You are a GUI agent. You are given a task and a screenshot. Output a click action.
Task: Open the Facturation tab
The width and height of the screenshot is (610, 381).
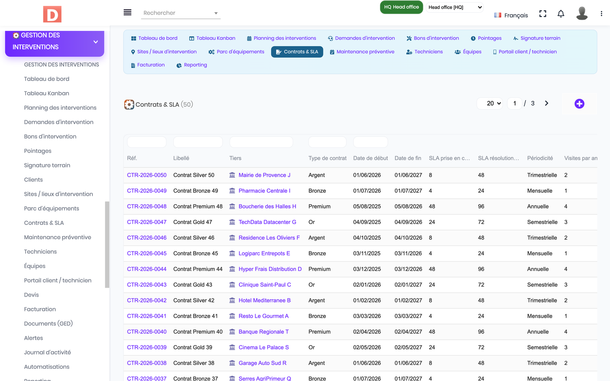pos(147,65)
